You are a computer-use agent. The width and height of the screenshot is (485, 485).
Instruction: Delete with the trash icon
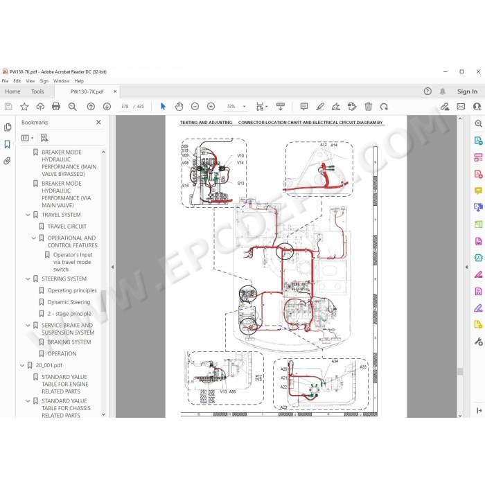[x=368, y=107]
